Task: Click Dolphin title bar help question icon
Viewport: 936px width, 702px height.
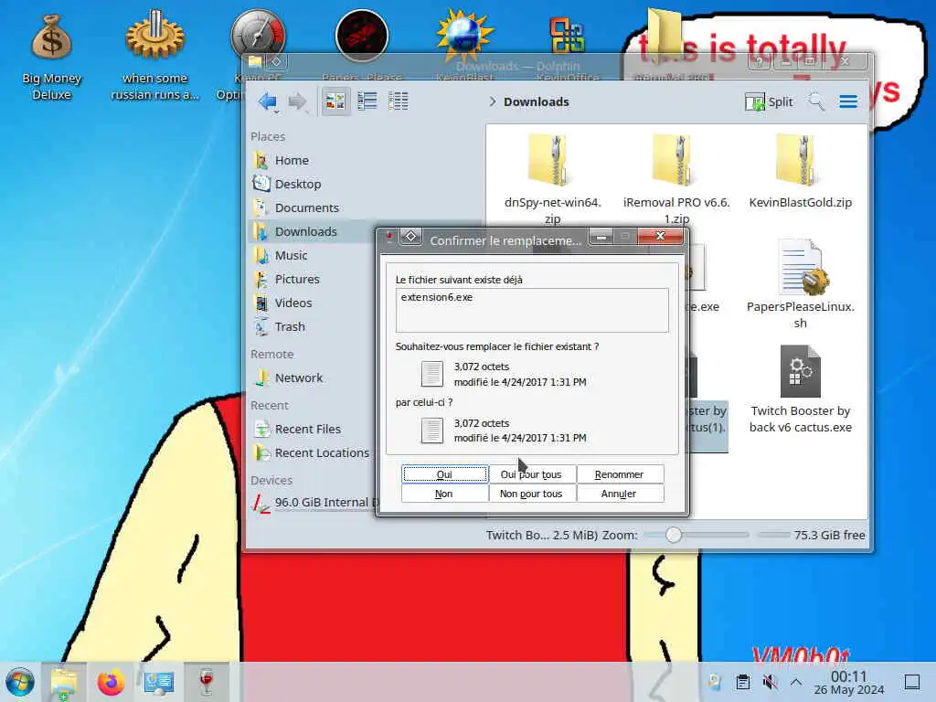Action: [759, 61]
